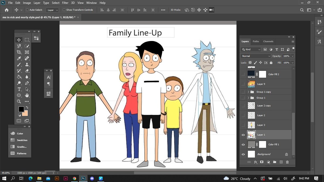Screen dimensions: 324x182
Task: Open the Layer menu
Action: click(x=37, y=3)
